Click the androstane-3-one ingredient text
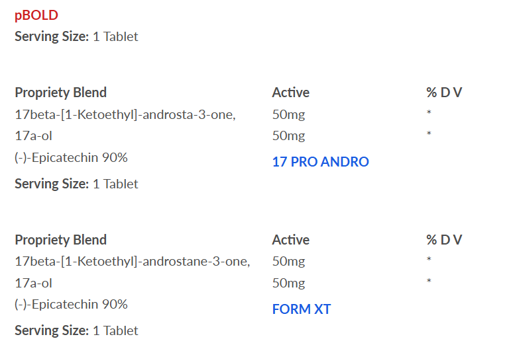 [x=133, y=262]
